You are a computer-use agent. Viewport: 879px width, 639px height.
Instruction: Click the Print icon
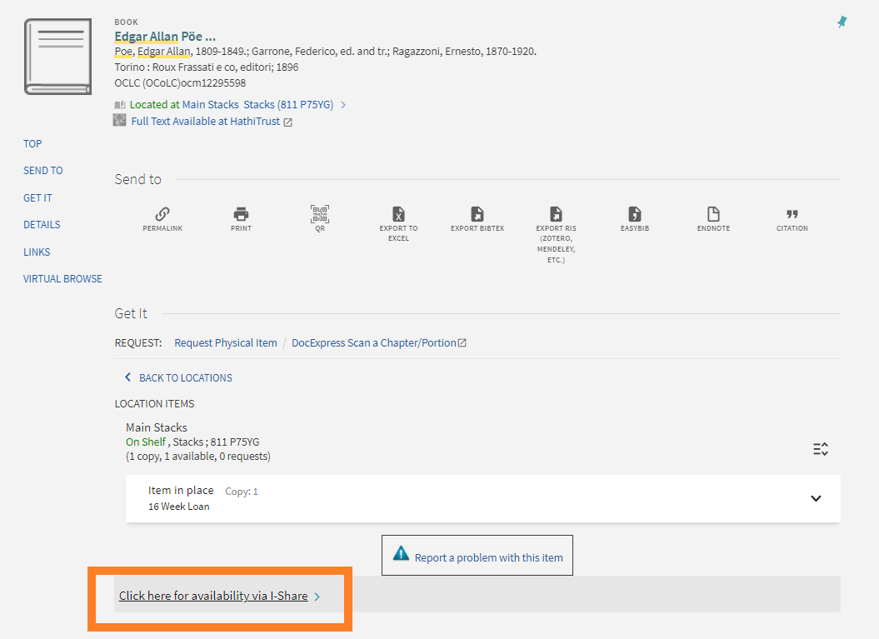click(x=241, y=214)
